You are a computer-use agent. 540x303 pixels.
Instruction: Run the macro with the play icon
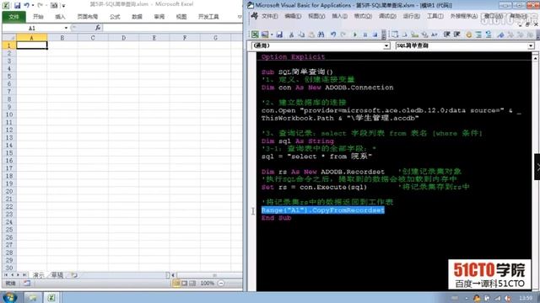355,35
